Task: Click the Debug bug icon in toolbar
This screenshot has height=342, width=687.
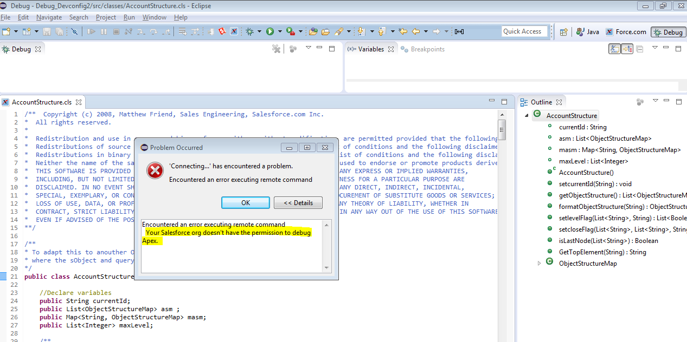Action: point(249,32)
